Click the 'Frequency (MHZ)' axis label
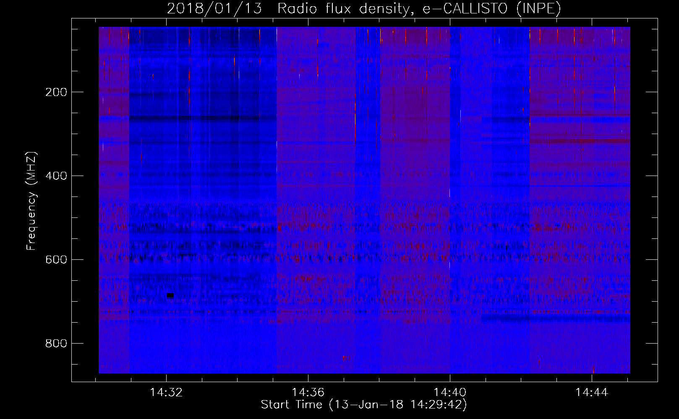The width and height of the screenshot is (679, 419). click(x=31, y=201)
